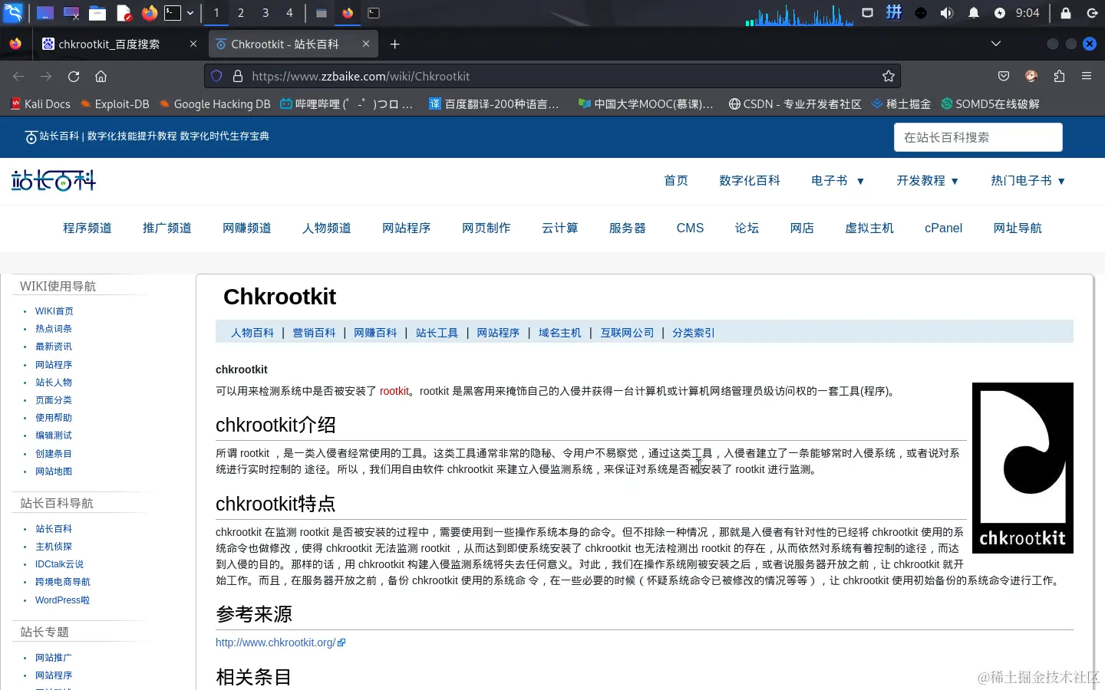This screenshot has width=1105, height=690.
Task: Open the 分类索引 category link
Action: (x=693, y=333)
